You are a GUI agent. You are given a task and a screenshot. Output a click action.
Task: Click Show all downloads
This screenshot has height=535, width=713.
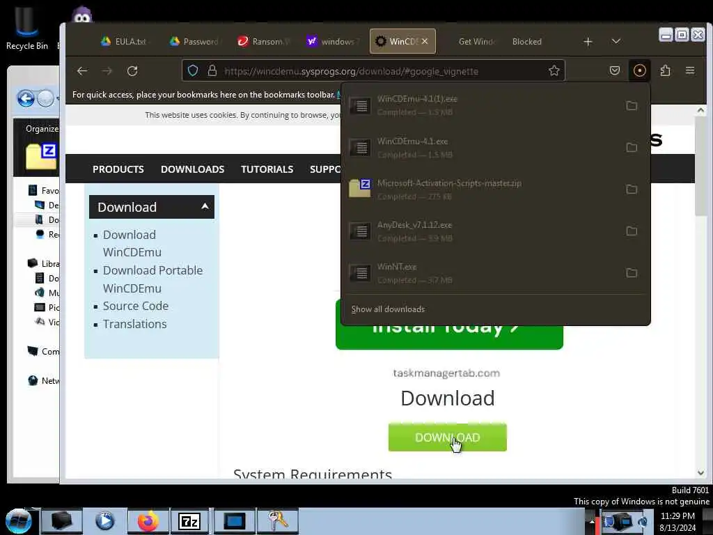[x=388, y=309]
